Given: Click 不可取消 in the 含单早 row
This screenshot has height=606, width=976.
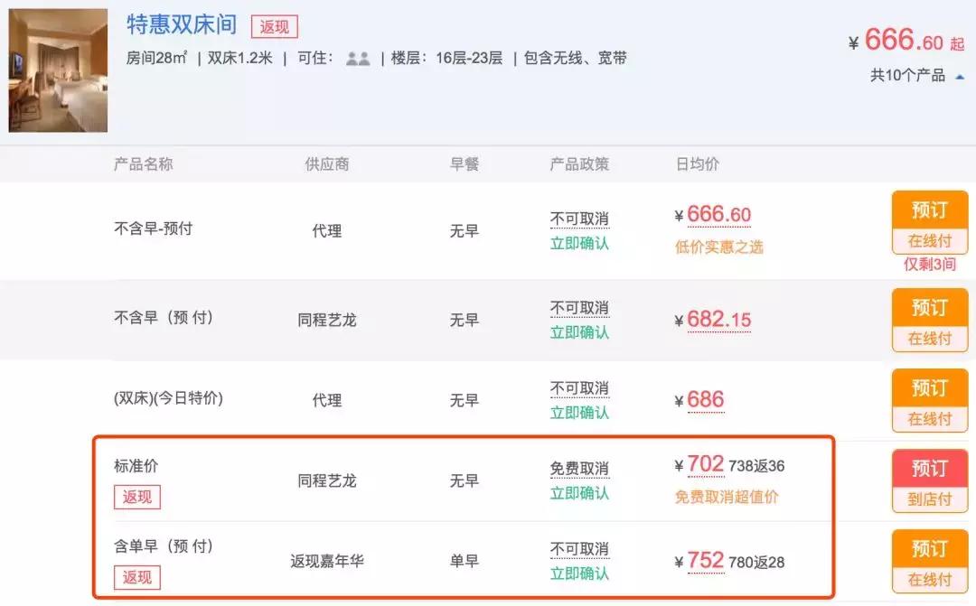Looking at the screenshot, I should pyautogui.click(x=579, y=547).
